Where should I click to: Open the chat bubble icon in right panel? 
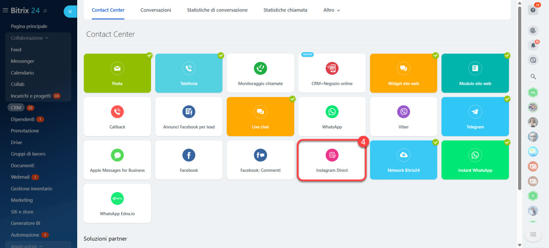coord(533,60)
